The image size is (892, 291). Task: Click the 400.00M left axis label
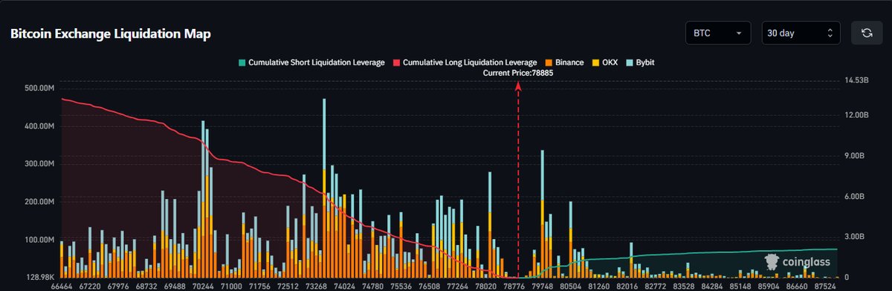tap(40, 126)
